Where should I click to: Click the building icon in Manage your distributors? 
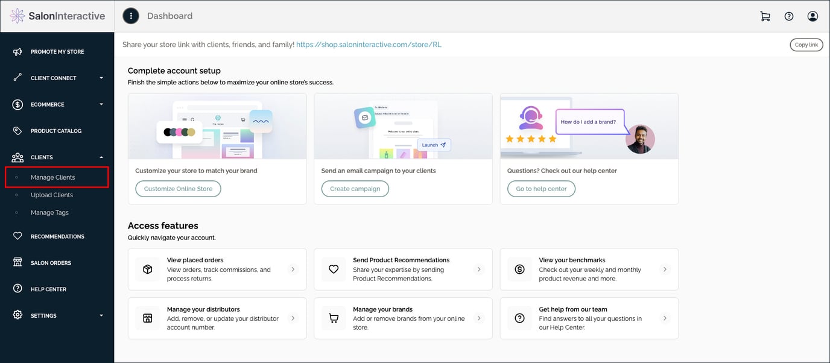[148, 318]
